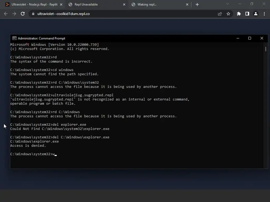Reload the current page
Viewport: 270px width, 202px height.
[x=23, y=14]
